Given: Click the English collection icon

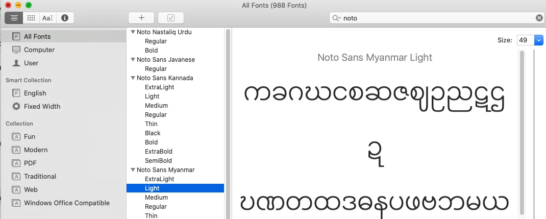Looking at the screenshot, I should pyautogui.click(x=16, y=93).
